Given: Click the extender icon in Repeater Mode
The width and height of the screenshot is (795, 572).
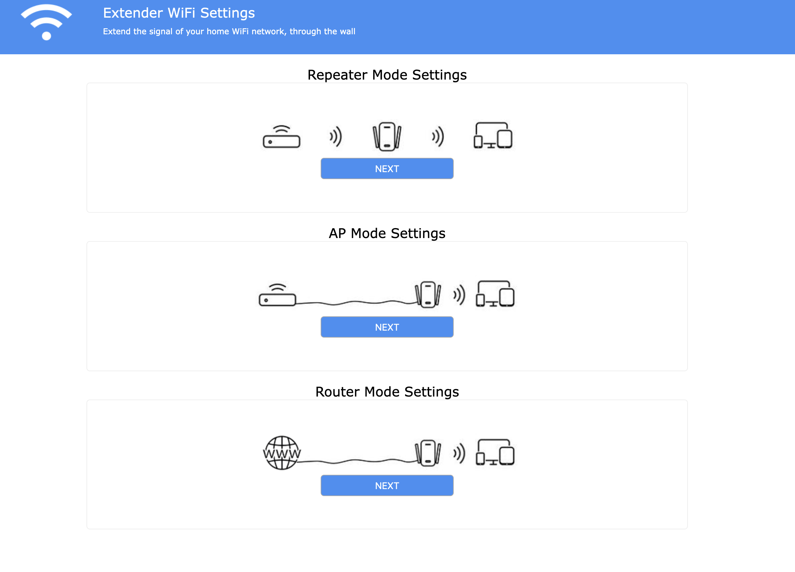Looking at the screenshot, I should (x=387, y=137).
